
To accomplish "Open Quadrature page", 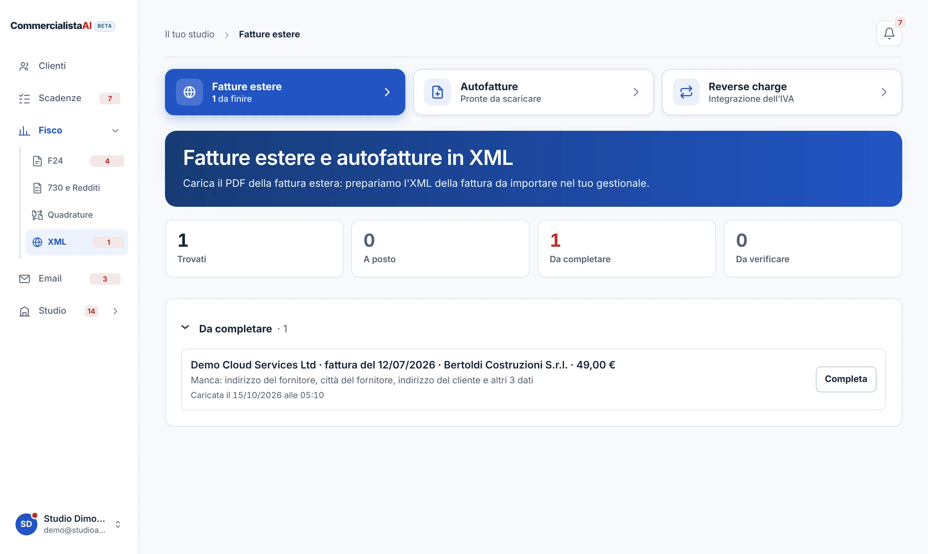I will click(x=77, y=215).
